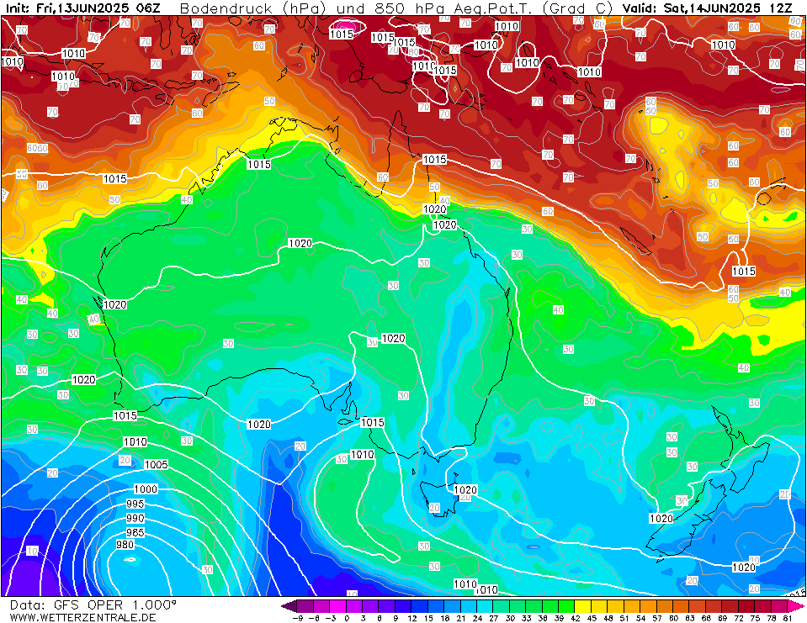Click the 'Bodendruck (hPa) und 850 hPa' map title

tap(316, 8)
